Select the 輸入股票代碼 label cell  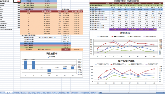[x=7, y=1]
